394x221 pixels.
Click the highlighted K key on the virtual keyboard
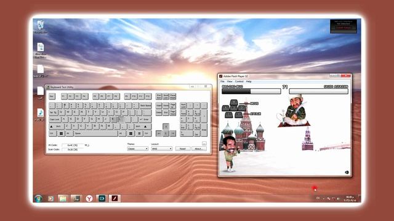[114, 119]
